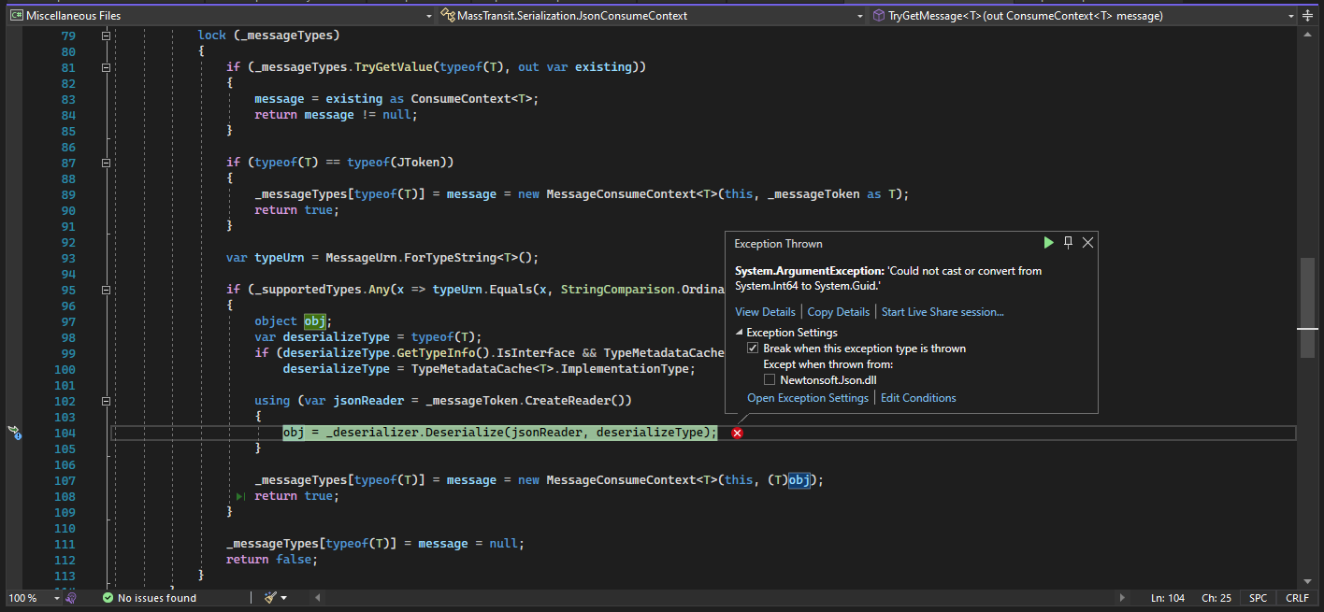
Task: Open the Edit Conditions link
Action: pyautogui.click(x=918, y=398)
